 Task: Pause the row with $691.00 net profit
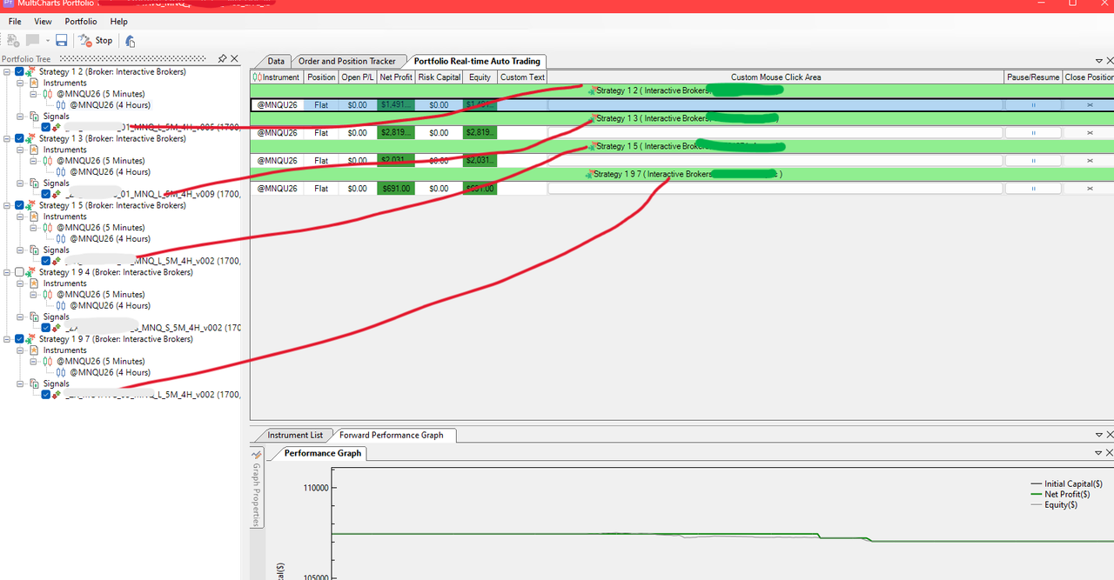tap(1033, 189)
